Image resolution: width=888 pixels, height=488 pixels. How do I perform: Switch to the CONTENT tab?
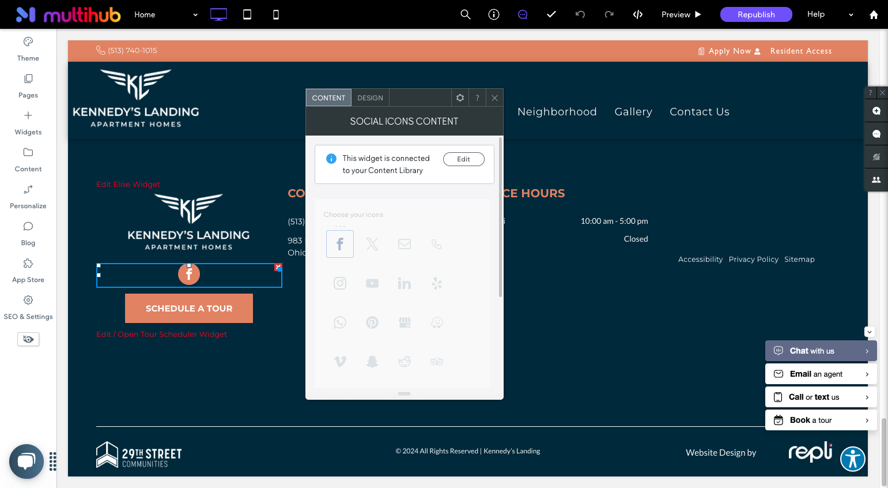point(328,97)
